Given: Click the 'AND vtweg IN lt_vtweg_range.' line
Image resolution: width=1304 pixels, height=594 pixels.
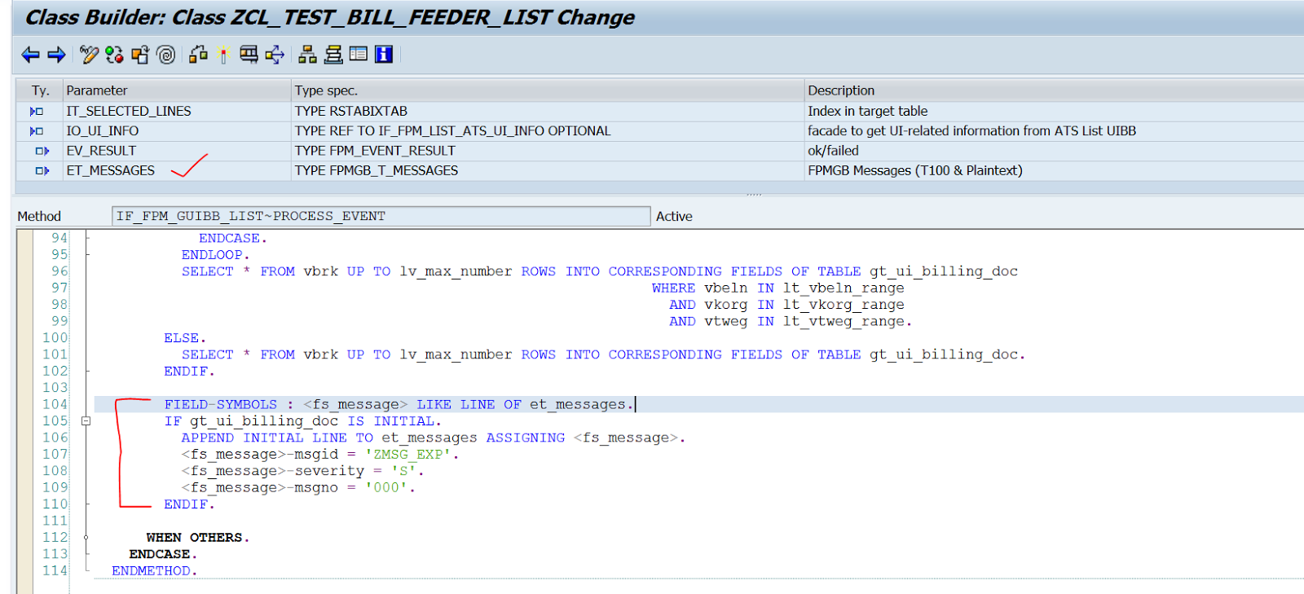Looking at the screenshot, I should (x=791, y=322).
